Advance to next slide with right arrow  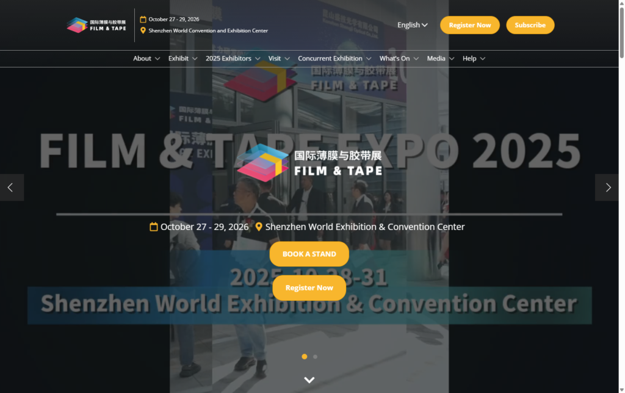click(607, 187)
